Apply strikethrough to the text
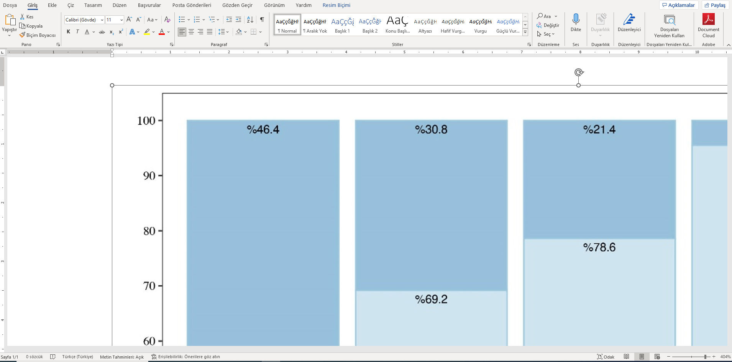This screenshot has width=732, height=362. [102, 32]
